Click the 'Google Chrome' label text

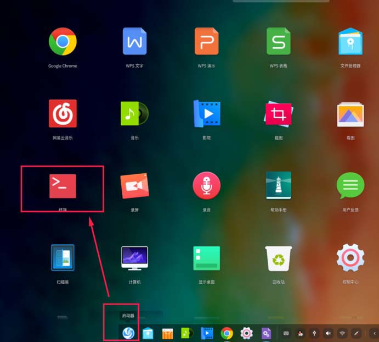[x=63, y=66]
